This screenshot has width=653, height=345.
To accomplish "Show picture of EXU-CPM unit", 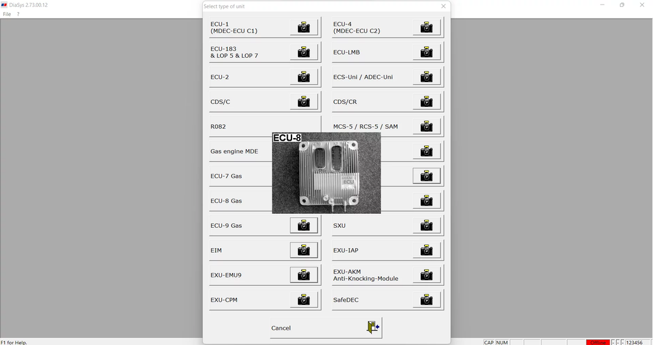I will tap(304, 300).
